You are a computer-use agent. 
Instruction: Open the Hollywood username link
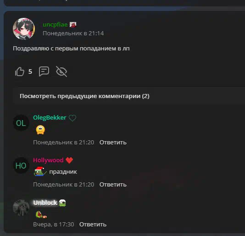pyautogui.click(x=48, y=160)
